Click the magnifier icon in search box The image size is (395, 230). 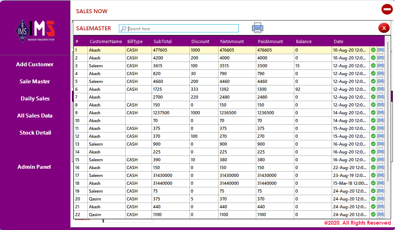(123, 29)
